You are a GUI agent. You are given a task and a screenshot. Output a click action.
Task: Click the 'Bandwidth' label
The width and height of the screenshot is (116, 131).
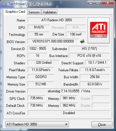point(71,84)
